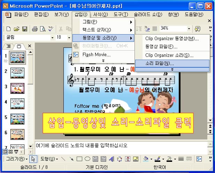Screen dimensions: 215x173
Task: Save the presentation with the floppy disk icon
Action: 25,29
